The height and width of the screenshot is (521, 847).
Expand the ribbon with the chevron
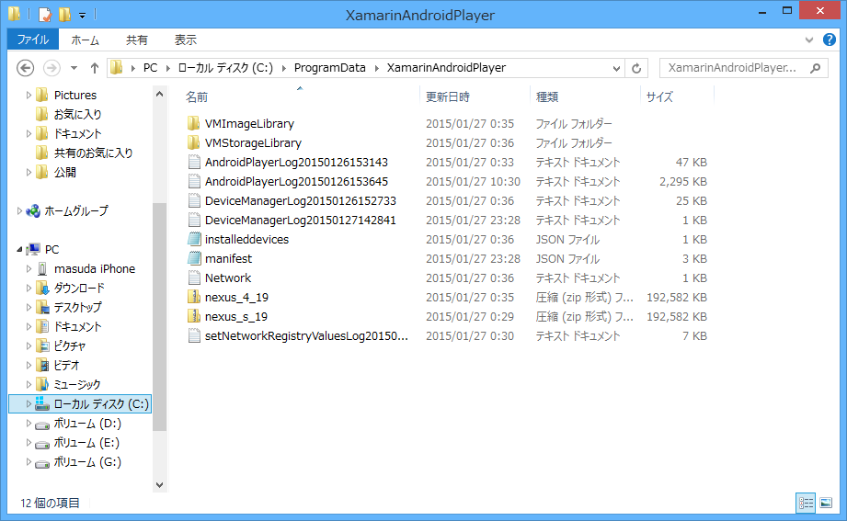(x=808, y=40)
